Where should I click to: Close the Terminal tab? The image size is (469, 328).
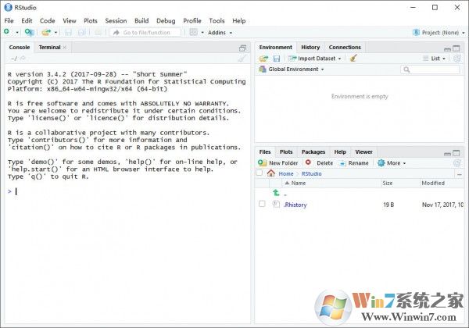65,47
